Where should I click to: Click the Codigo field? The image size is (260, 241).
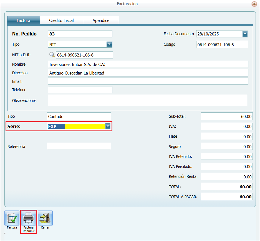coord(222,44)
